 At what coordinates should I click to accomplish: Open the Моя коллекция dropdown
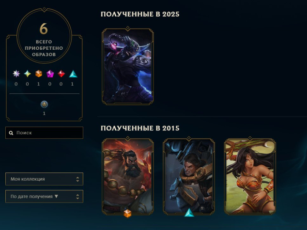point(44,179)
